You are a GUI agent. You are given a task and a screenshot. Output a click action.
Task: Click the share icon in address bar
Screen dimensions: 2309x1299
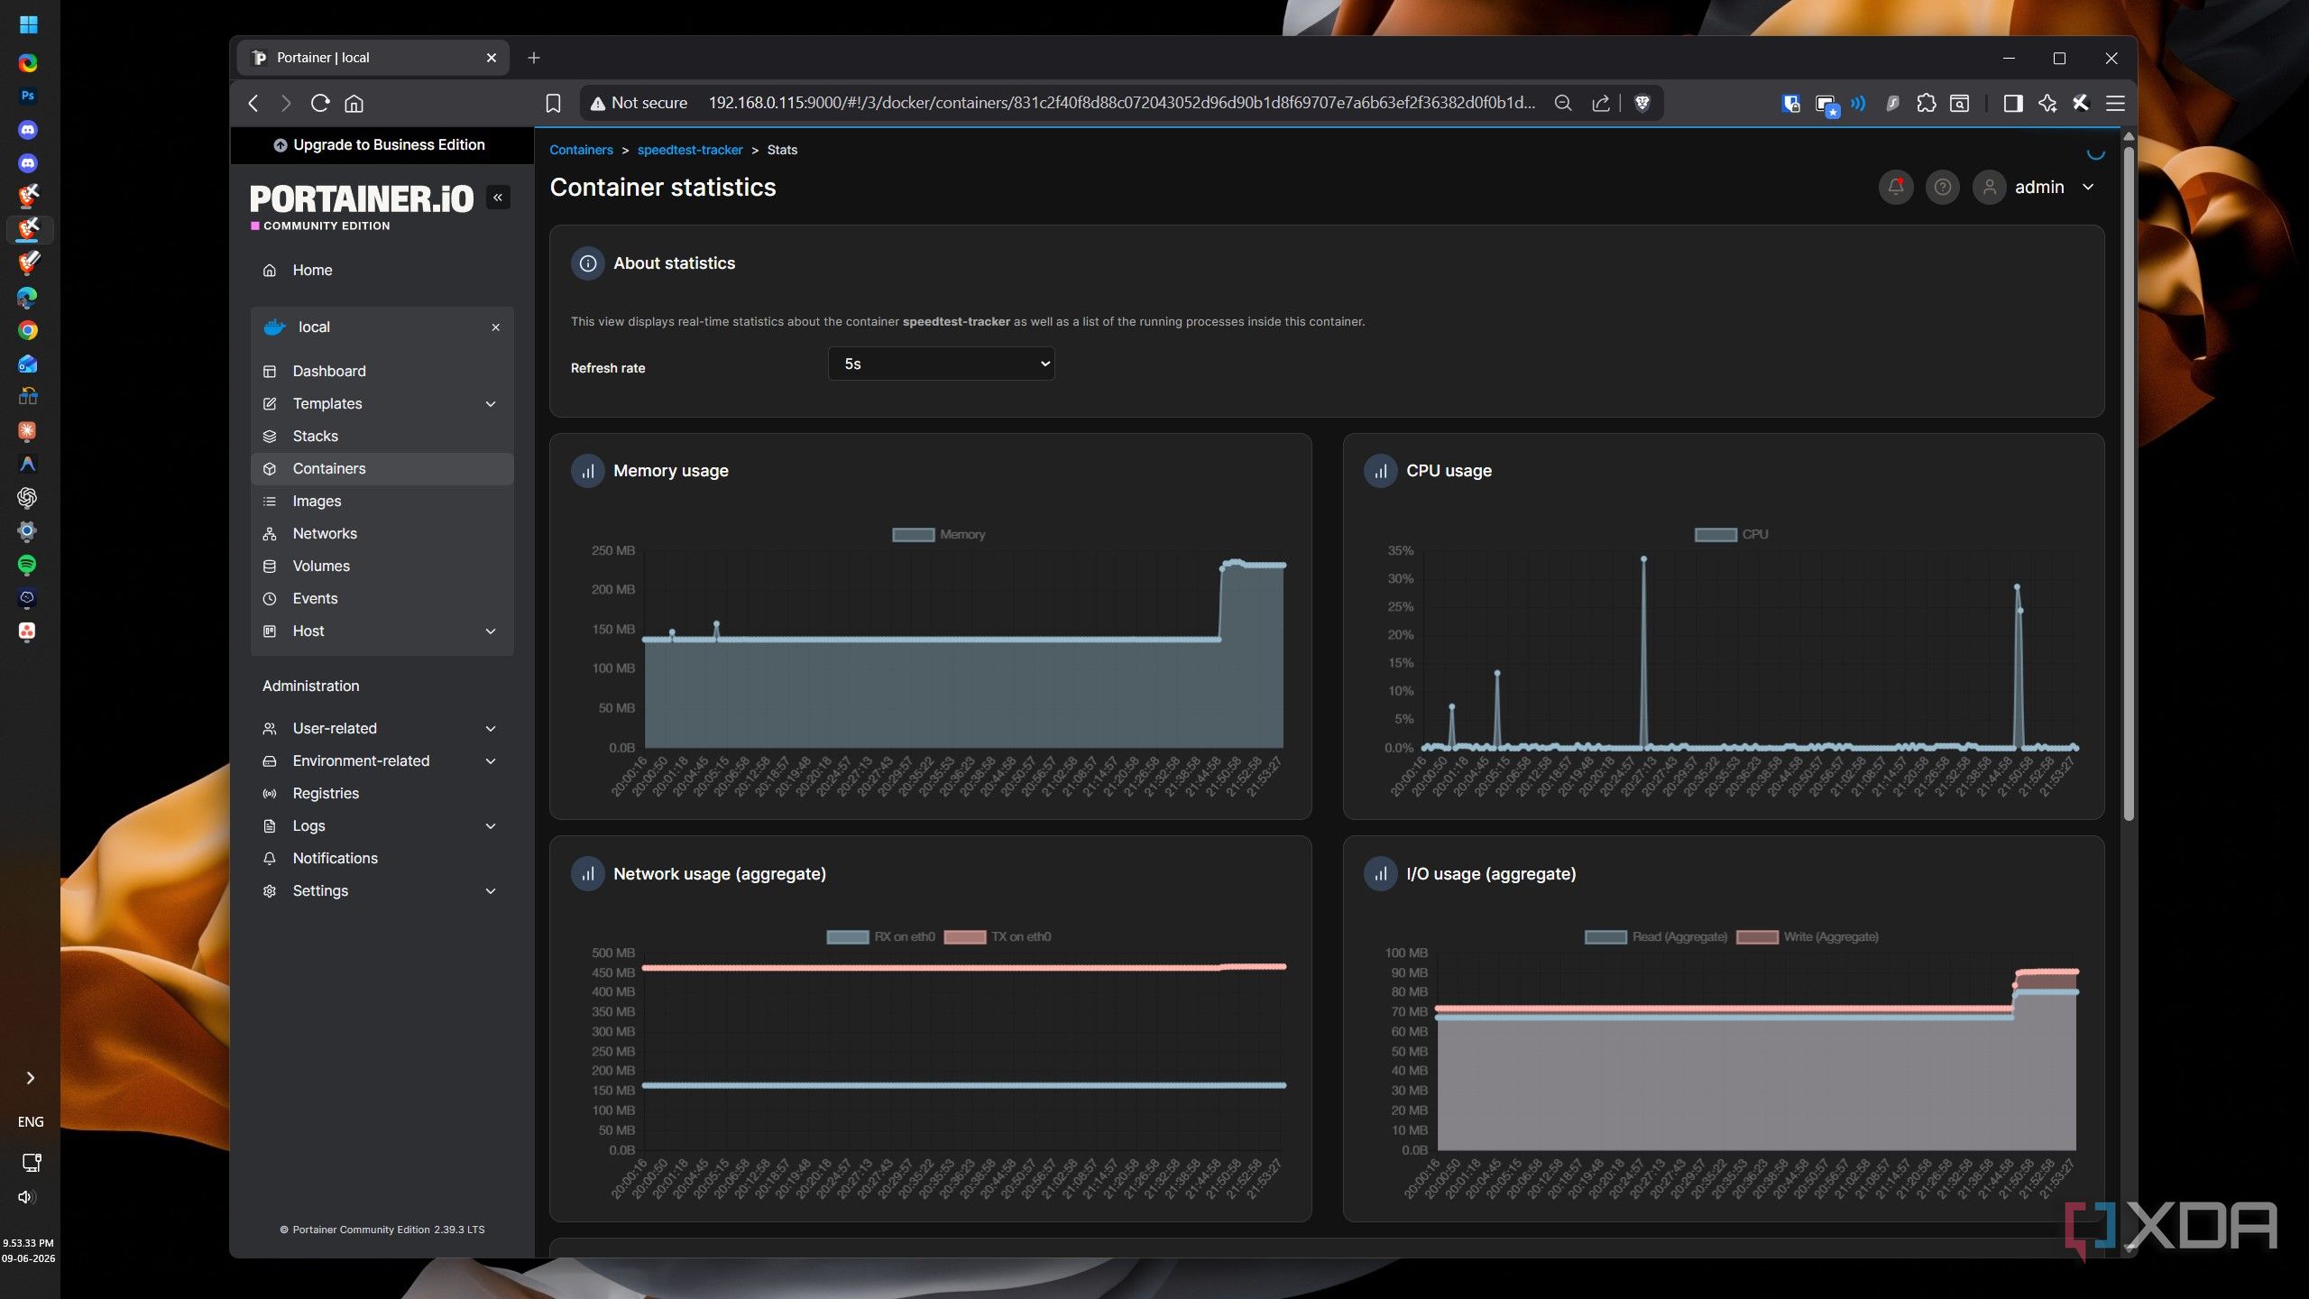(x=1601, y=103)
